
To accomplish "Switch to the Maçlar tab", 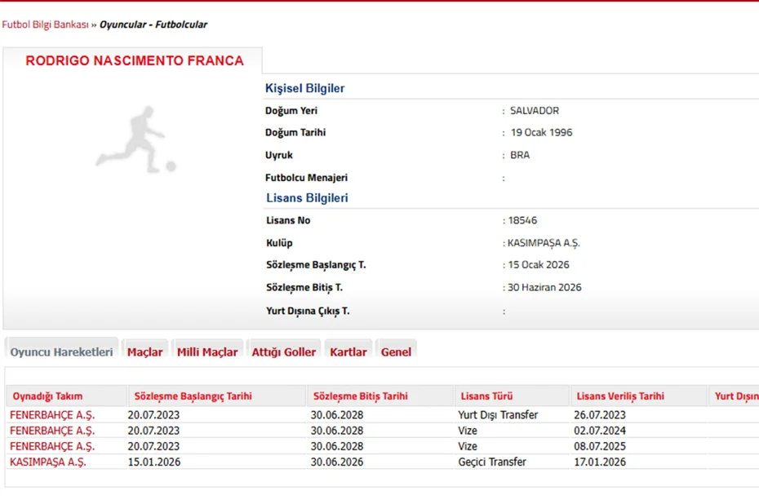I will (144, 351).
